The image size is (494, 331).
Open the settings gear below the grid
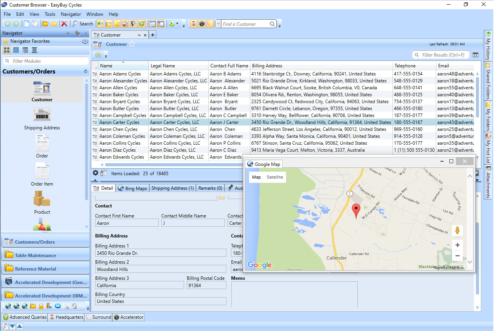click(x=95, y=173)
